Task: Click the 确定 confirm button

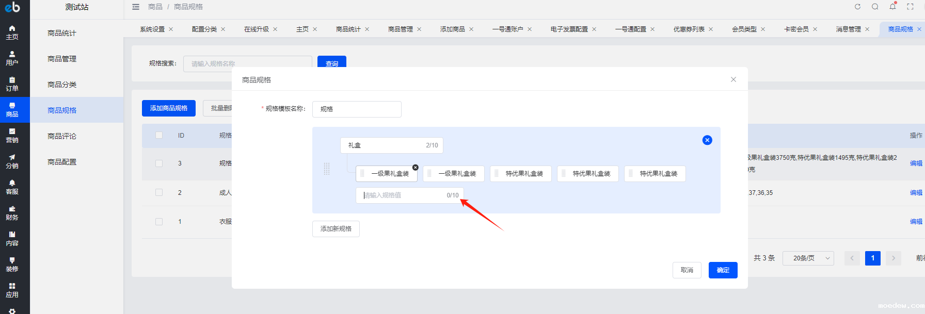Action: pos(723,270)
